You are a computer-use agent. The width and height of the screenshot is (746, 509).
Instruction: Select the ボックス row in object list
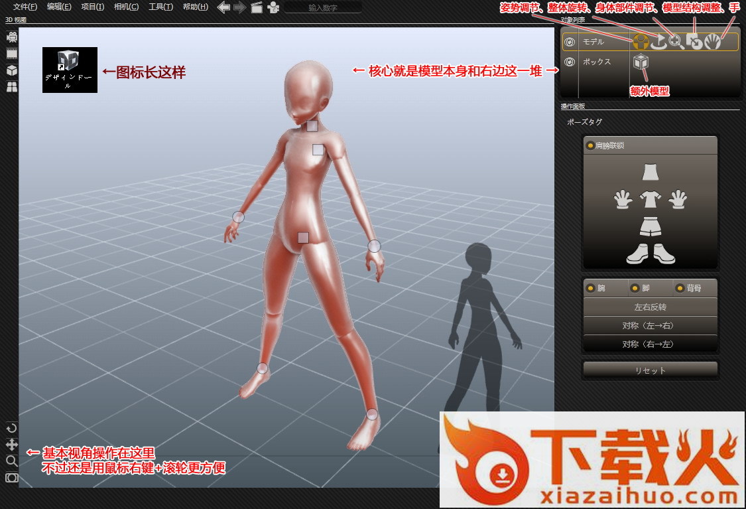point(650,62)
